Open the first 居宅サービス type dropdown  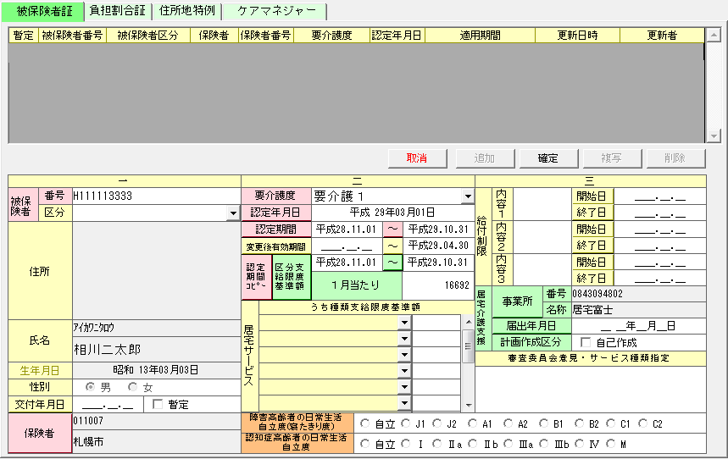[x=404, y=323]
